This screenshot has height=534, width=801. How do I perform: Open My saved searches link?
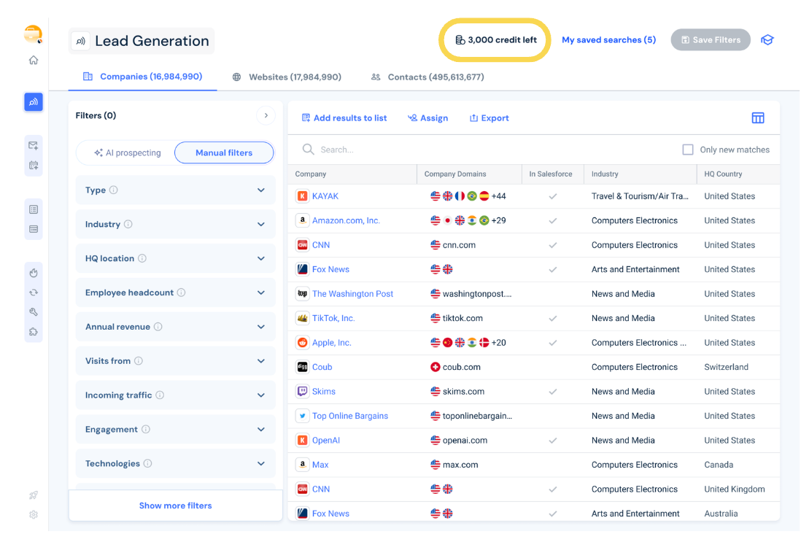tap(608, 40)
